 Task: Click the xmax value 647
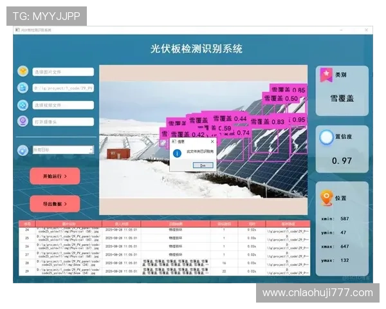(345, 247)
